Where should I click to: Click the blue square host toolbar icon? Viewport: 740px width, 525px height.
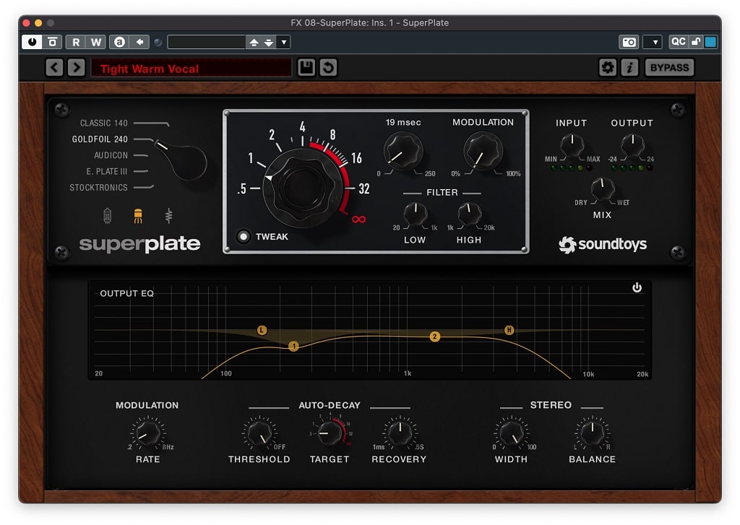click(x=711, y=41)
